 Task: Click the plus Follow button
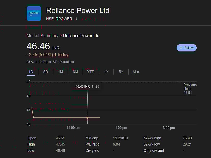pos(186,48)
